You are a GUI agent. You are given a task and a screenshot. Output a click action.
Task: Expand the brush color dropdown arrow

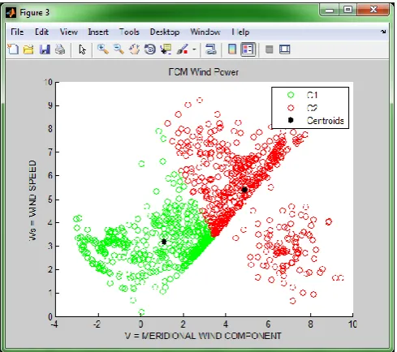(x=194, y=49)
